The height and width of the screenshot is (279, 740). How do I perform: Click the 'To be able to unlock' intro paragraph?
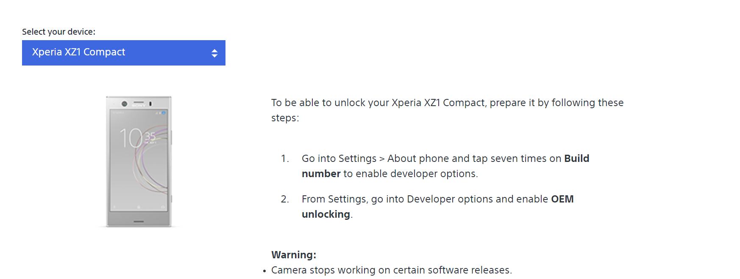(447, 103)
